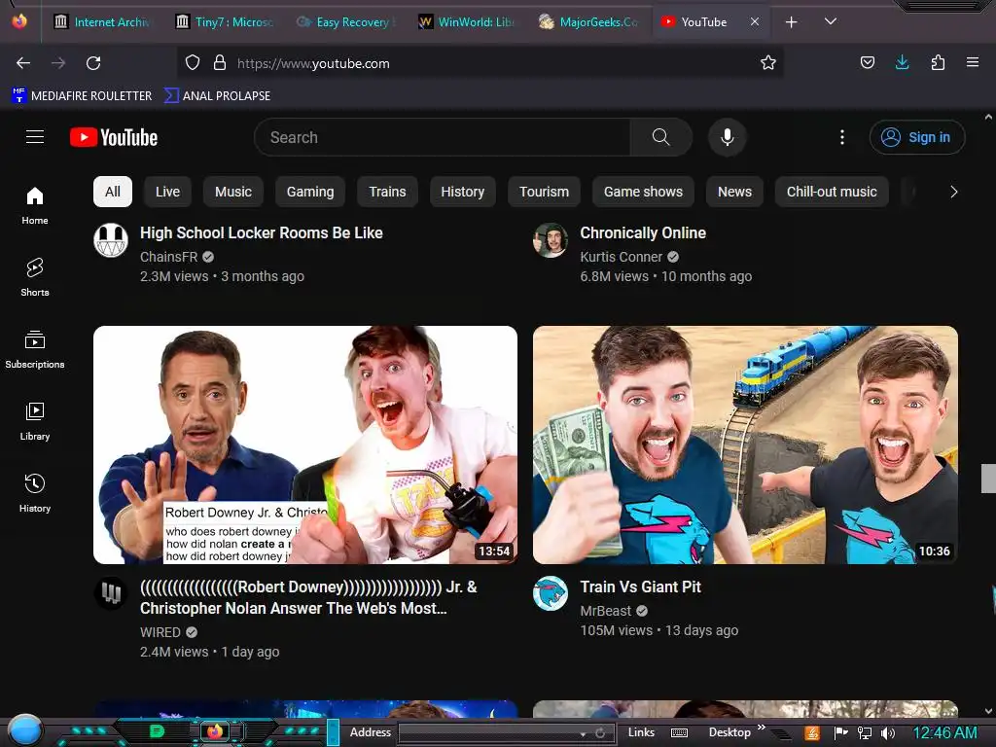The image size is (996, 747).
Task: Start voice search with the microphone
Action: coord(728,137)
